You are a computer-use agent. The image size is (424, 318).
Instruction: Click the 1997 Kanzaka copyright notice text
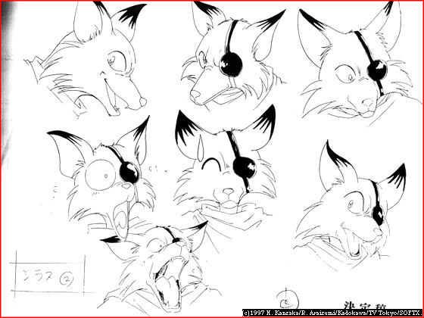332,313
